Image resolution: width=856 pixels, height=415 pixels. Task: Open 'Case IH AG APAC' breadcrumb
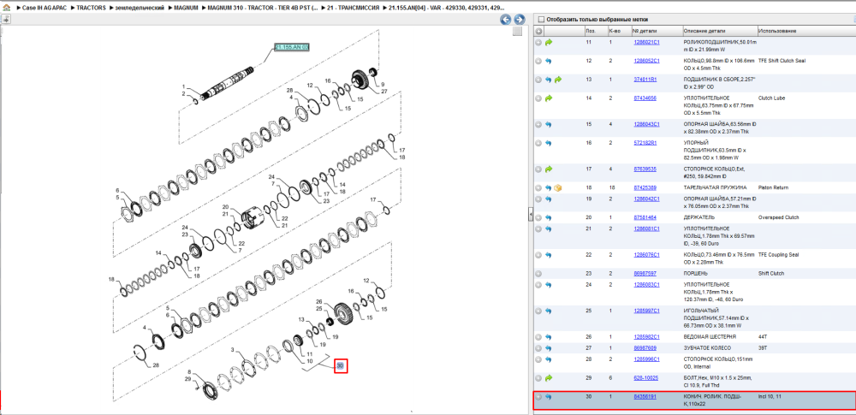pyautogui.click(x=45, y=9)
